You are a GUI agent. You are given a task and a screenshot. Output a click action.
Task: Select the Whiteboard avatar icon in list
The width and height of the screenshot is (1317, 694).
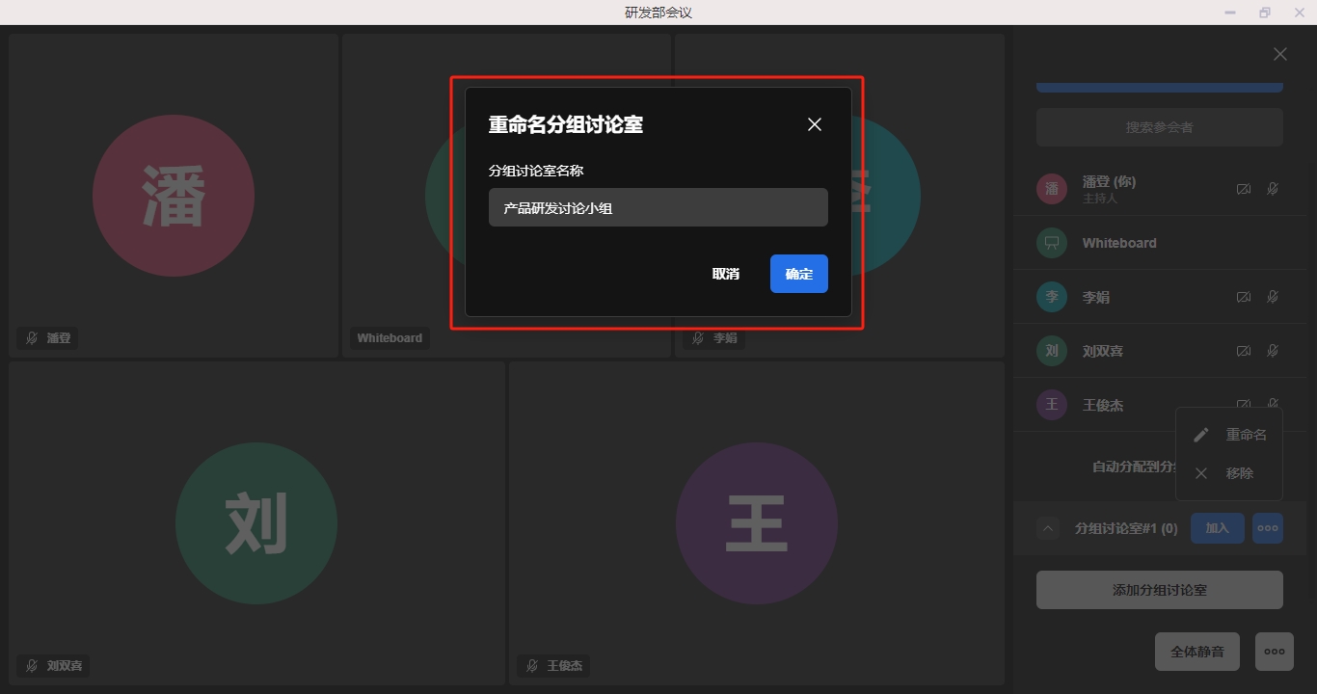click(x=1052, y=243)
